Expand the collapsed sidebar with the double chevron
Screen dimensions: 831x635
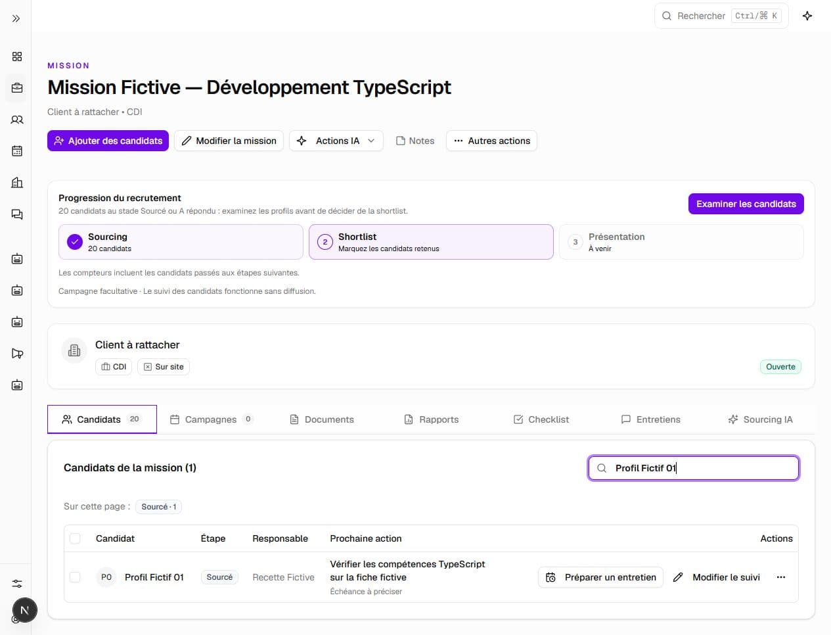[16, 18]
